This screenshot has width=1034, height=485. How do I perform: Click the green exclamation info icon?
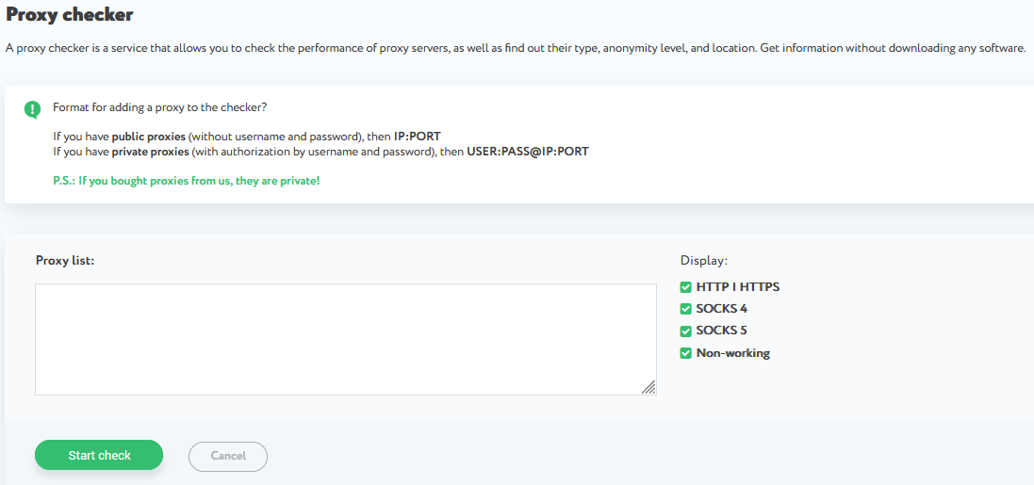tap(32, 109)
